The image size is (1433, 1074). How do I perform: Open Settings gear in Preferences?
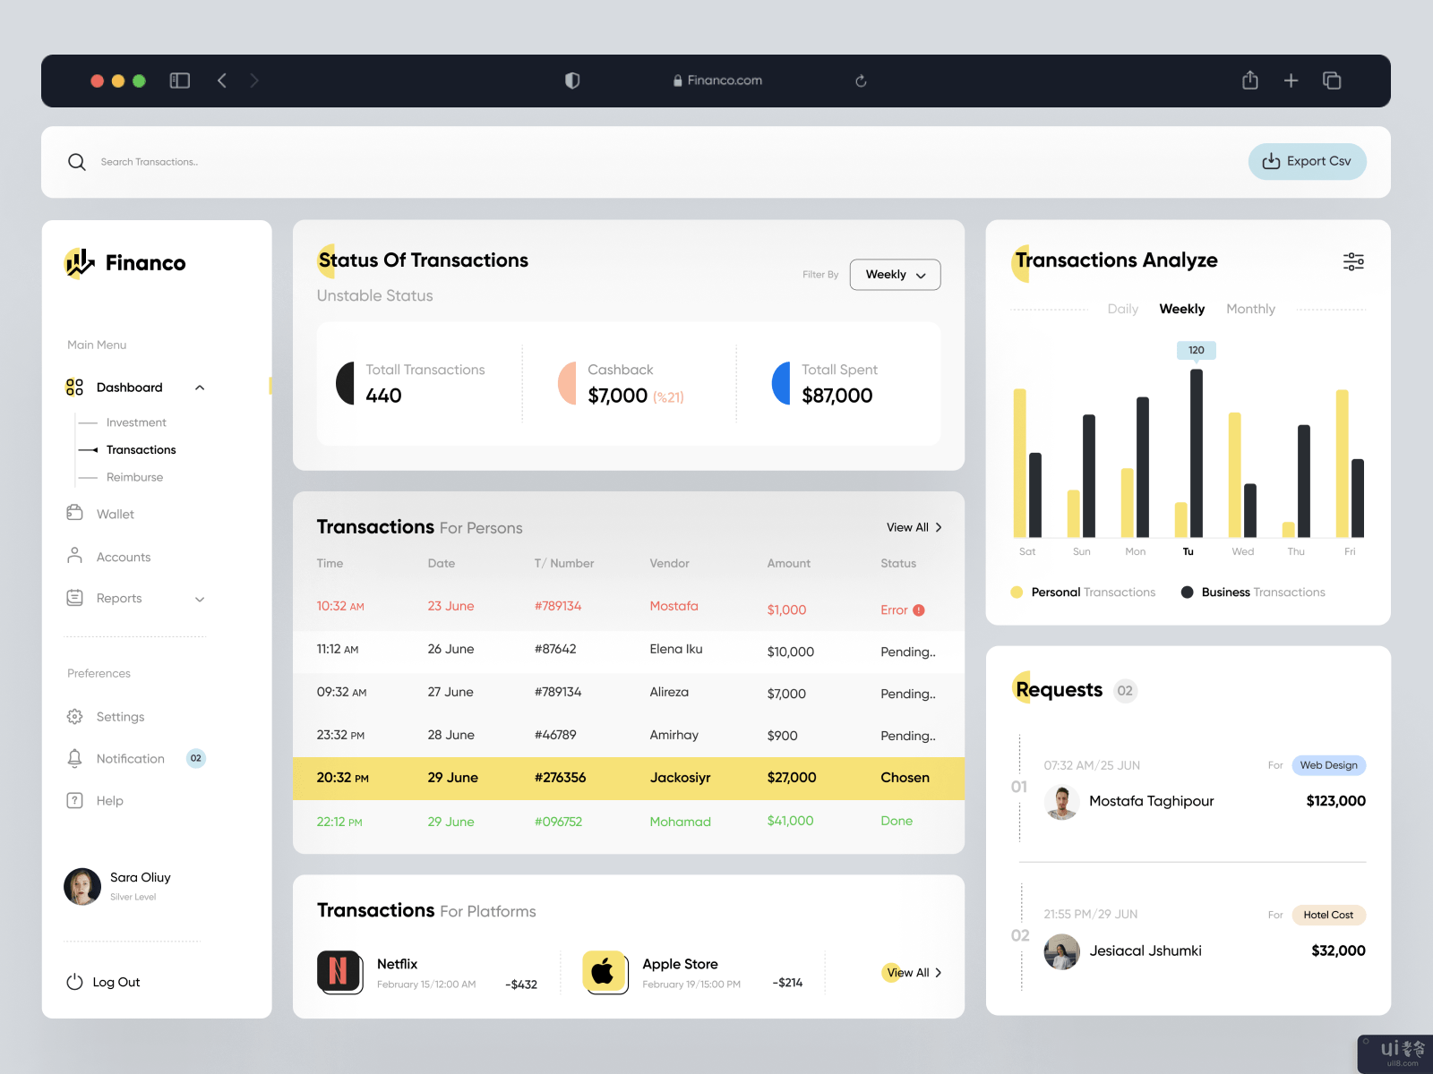click(x=75, y=717)
